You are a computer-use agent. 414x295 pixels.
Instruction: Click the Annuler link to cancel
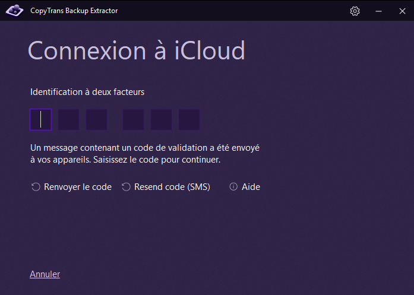[x=45, y=274]
